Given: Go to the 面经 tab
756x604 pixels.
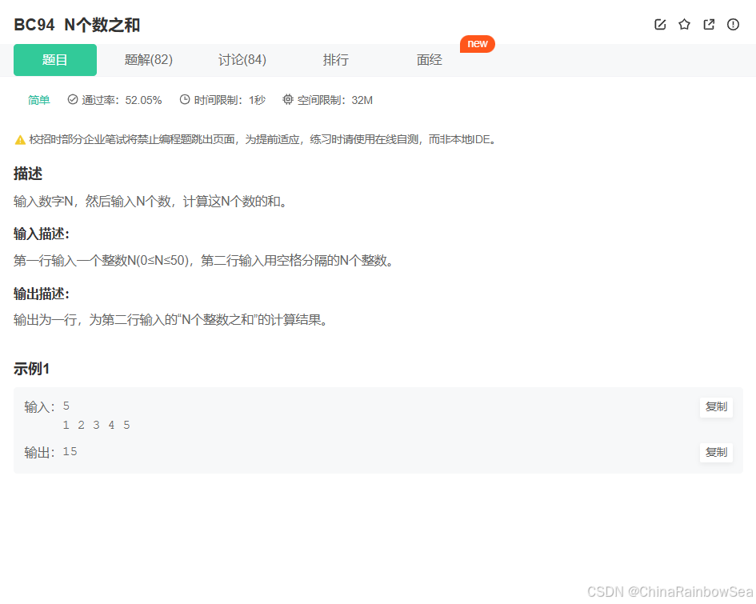Looking at the screenshot, I should point(429,60).
